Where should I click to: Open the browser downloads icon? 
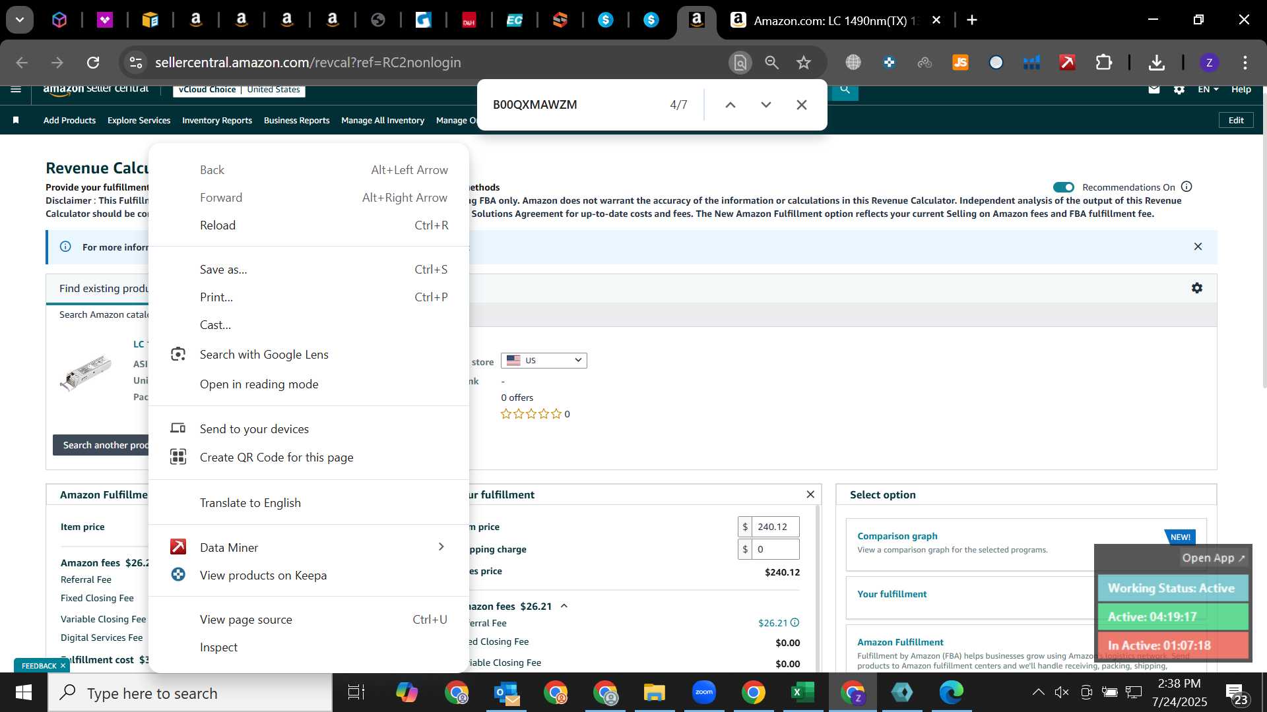[1156, 63]
